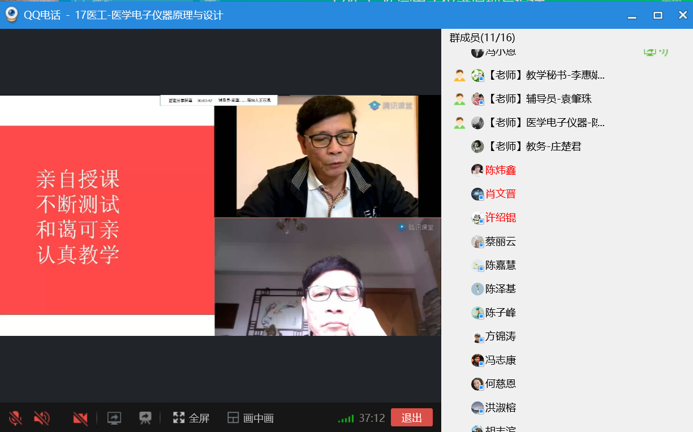This screenshot has height=432, width=693.
Task: Click the red 退出 exit button
Action: click(411, 418)
